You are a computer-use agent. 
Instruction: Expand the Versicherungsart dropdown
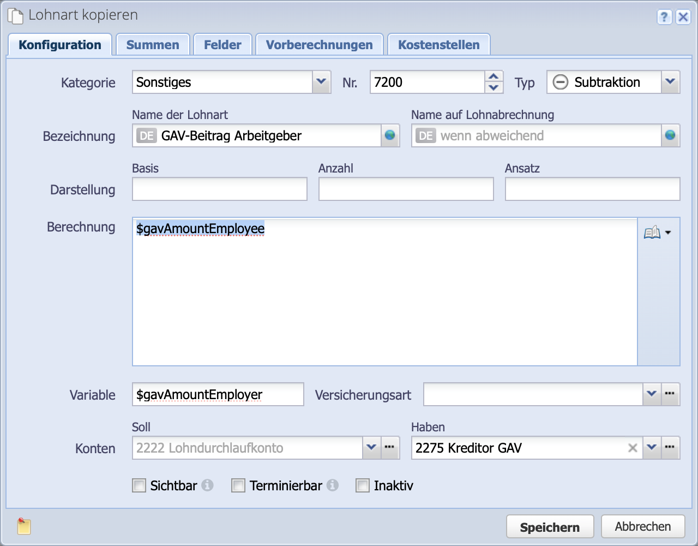pos(652,394)
